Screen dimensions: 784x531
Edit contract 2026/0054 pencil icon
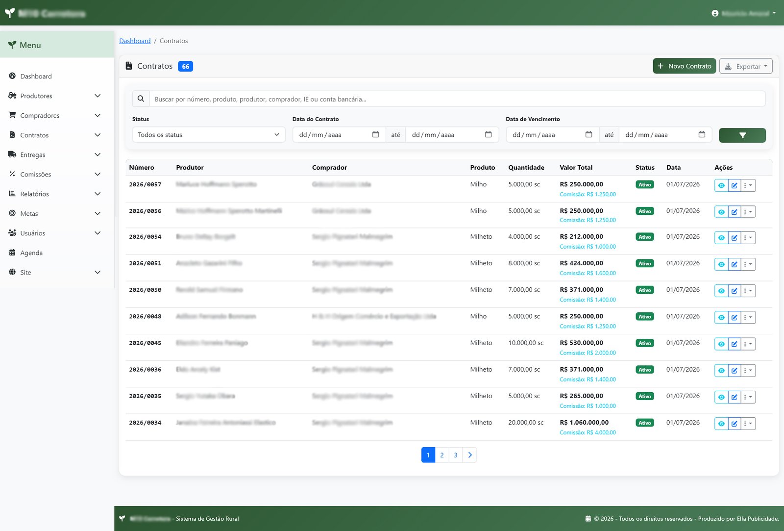[734, 238]
